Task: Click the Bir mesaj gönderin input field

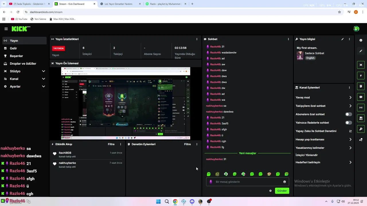Action: (x=247, y=182)
